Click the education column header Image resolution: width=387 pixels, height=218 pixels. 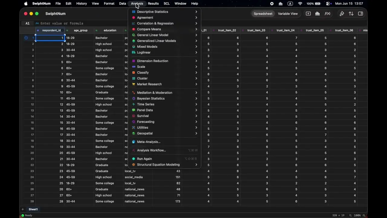(x=109, y=30)
